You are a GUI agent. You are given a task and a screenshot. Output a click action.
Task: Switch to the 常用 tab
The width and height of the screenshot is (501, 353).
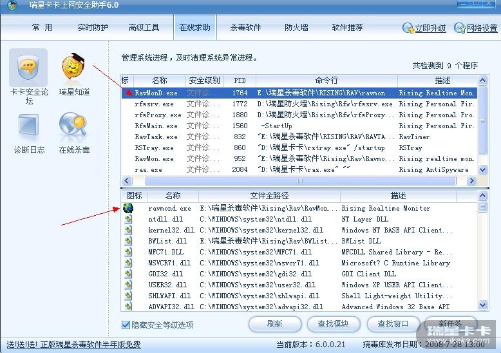[42, 28]
